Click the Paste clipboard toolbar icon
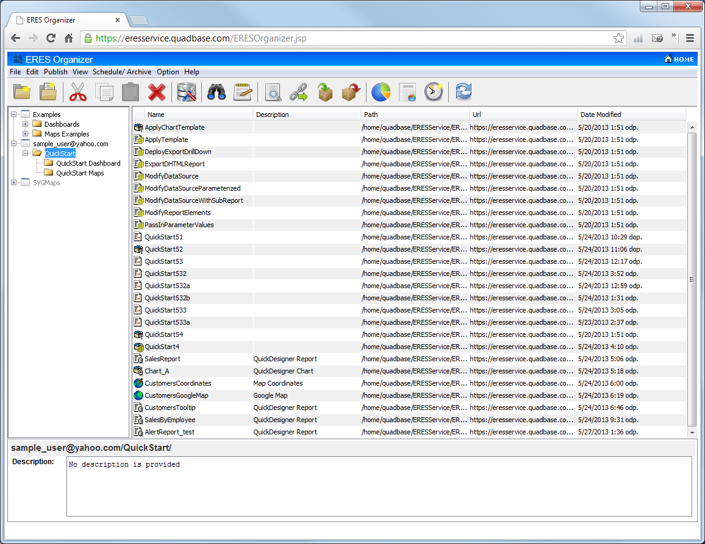The image size is (705, 544). pyautogui.click(x=131, y=92)
